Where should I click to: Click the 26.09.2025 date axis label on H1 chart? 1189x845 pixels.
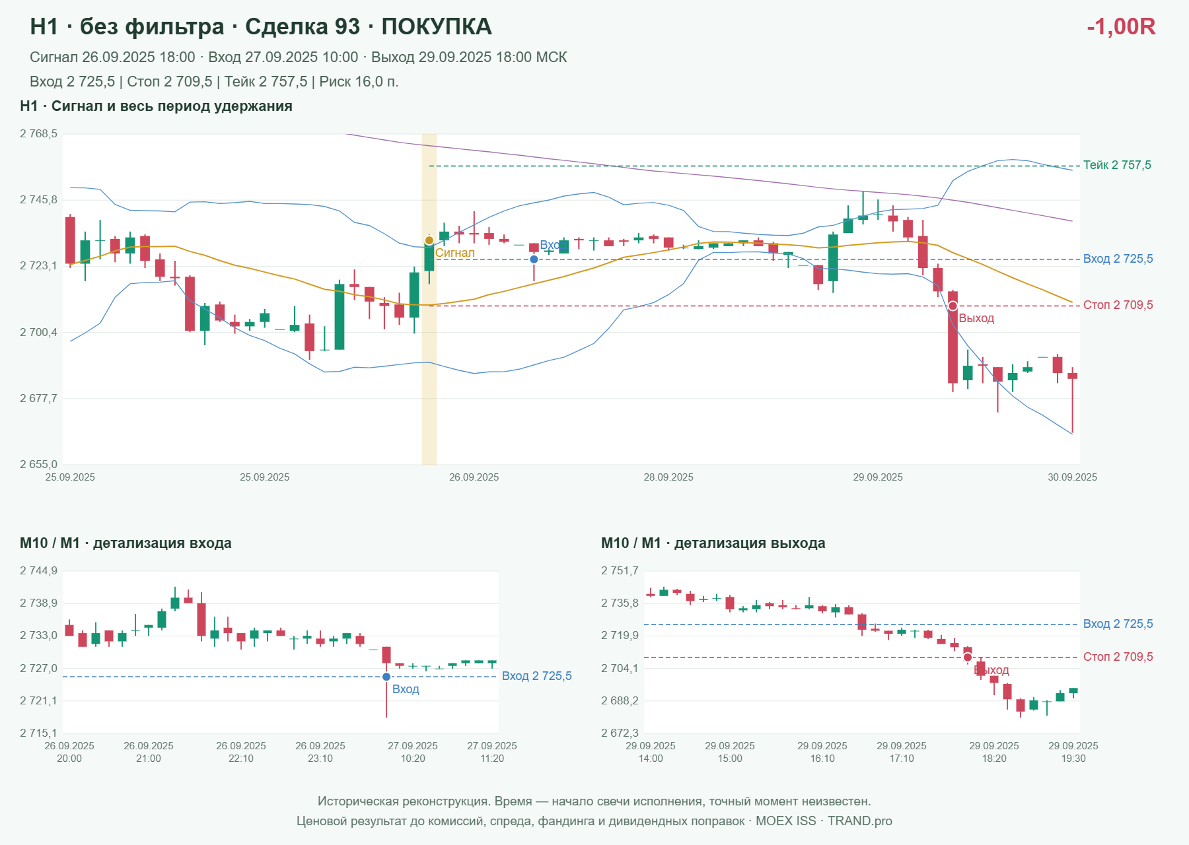click(x=474, y=477)
